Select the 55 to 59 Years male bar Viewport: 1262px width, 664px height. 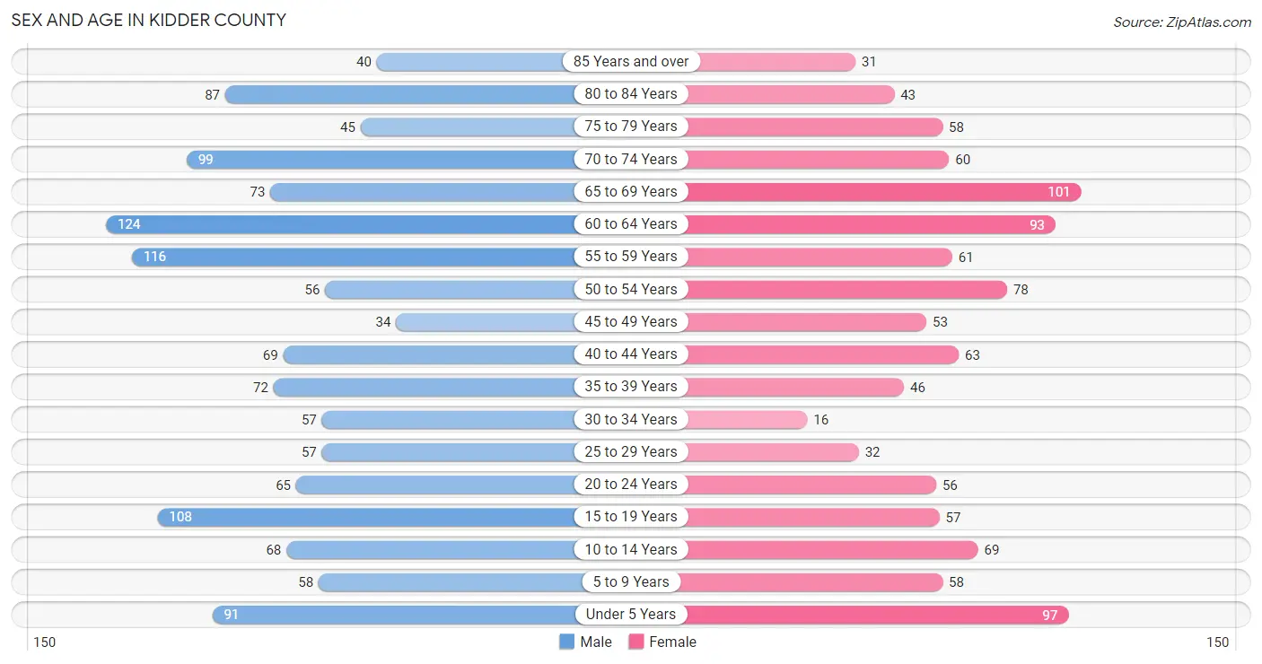click(354, 257)
